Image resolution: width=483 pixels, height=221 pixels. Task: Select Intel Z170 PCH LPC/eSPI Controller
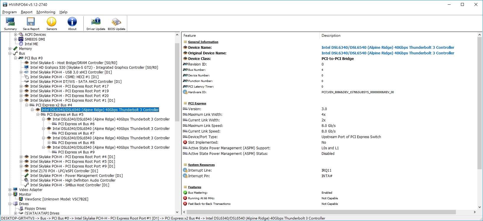tap(64, 171)
